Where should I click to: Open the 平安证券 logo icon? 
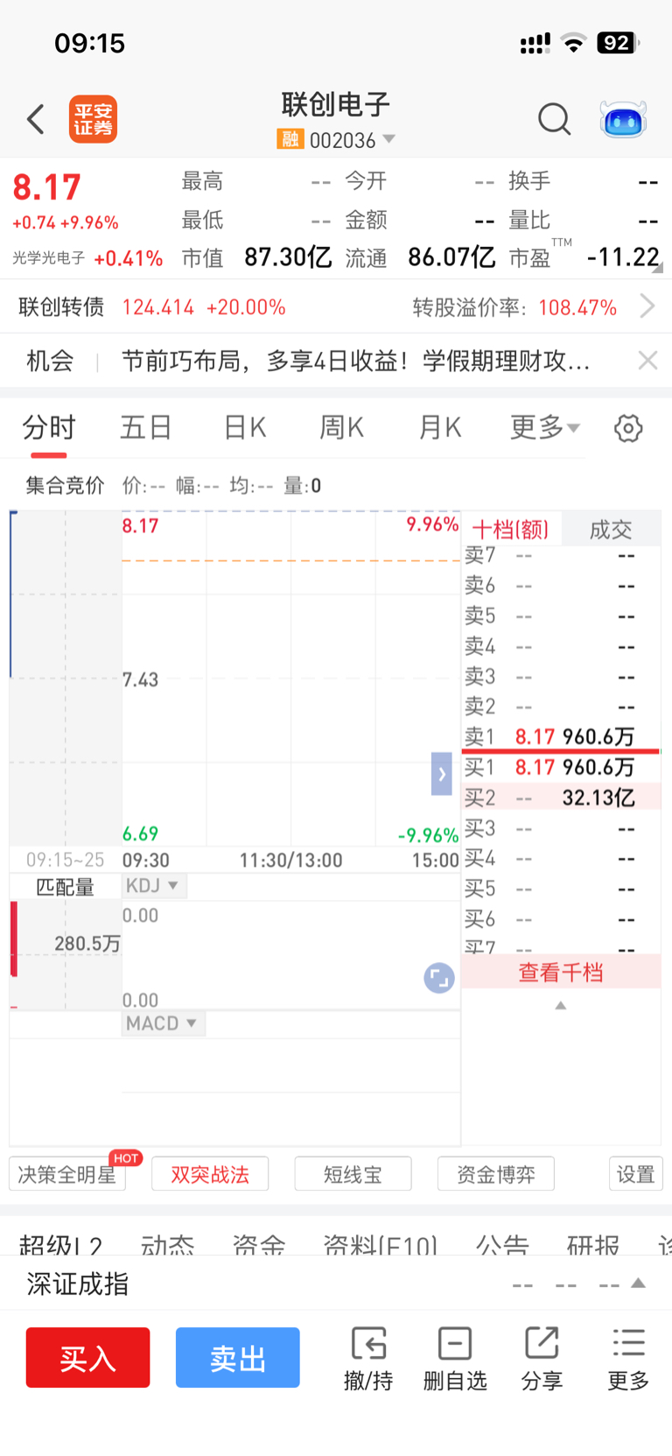point(93,119)
